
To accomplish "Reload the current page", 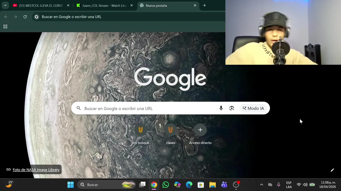I will coord(25,17).
